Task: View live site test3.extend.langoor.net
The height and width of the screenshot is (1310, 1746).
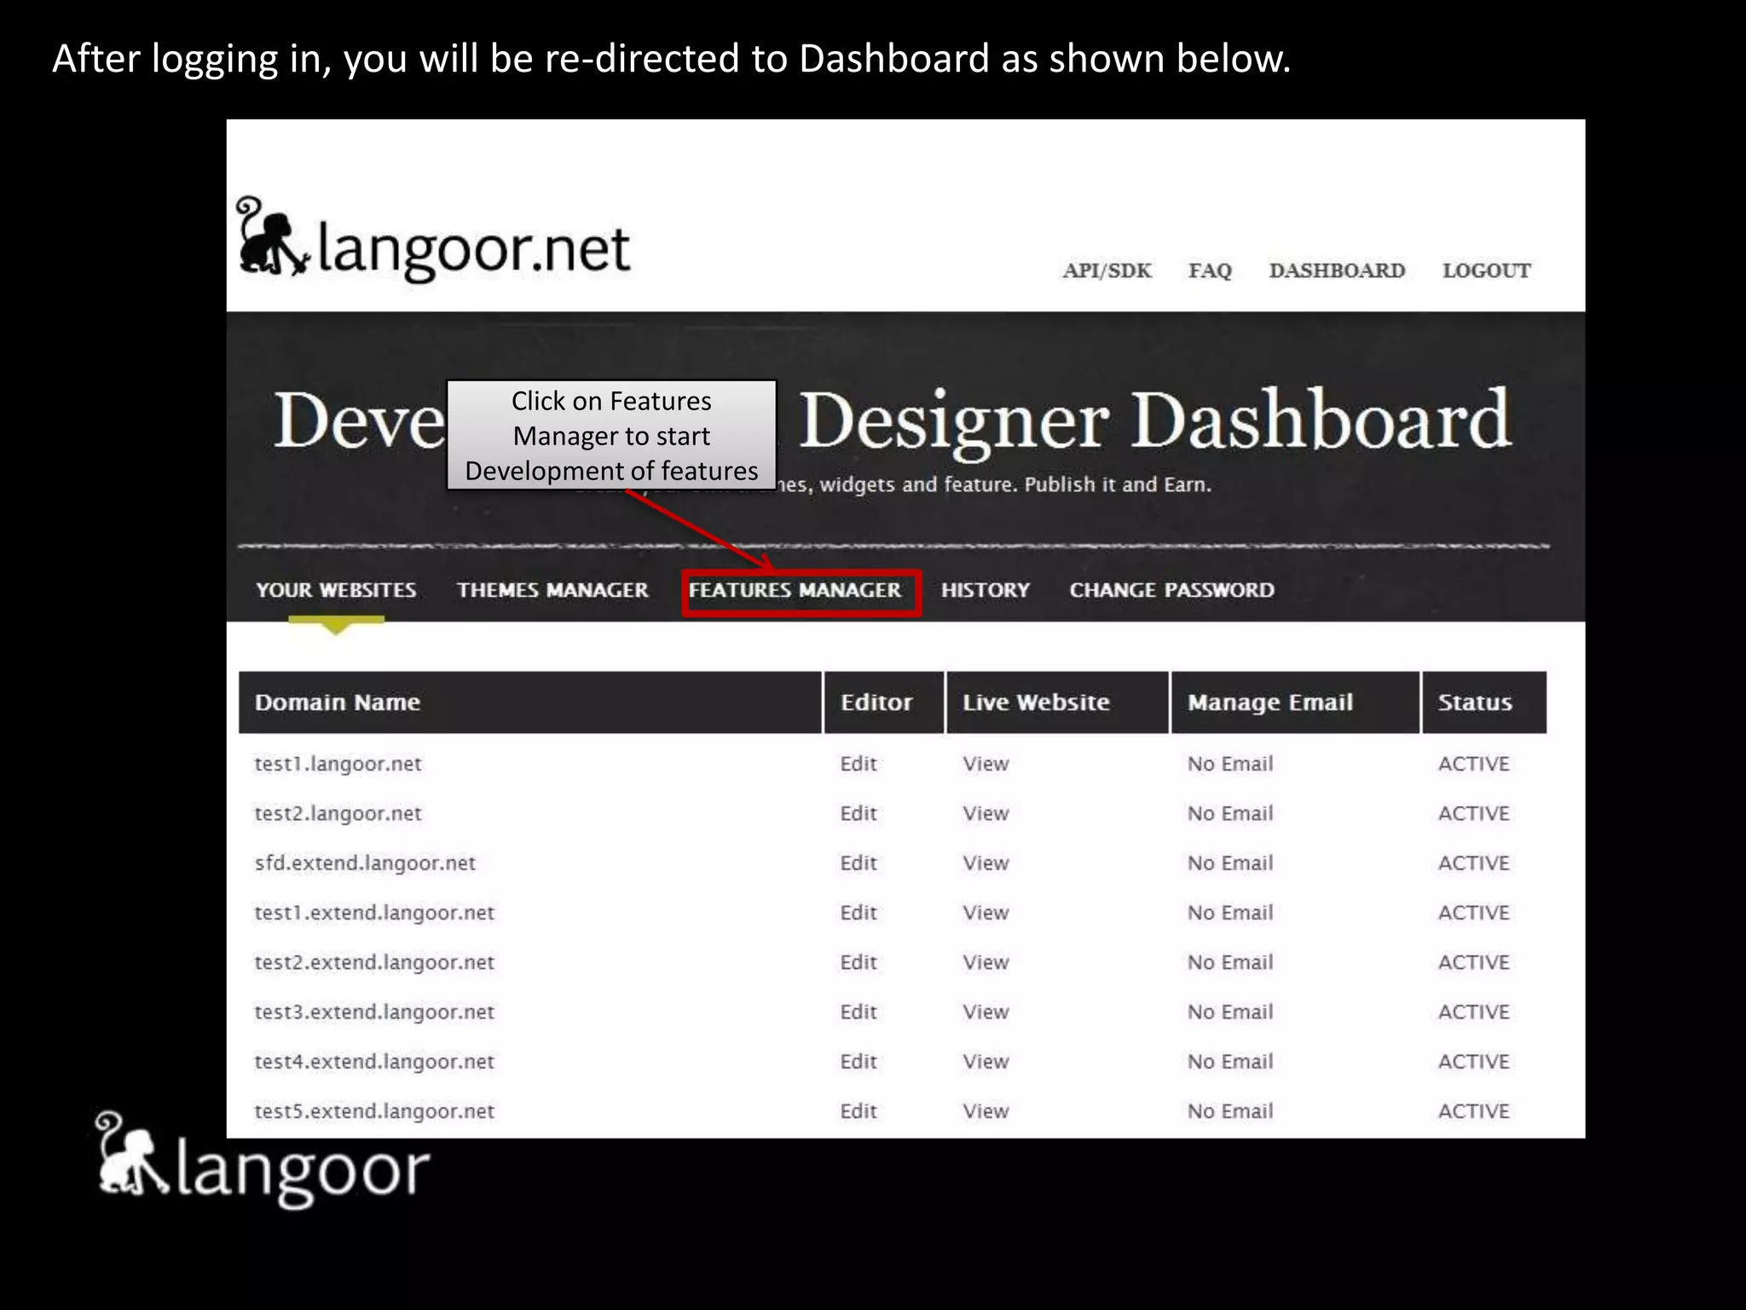Action: tap(986, 1011)
